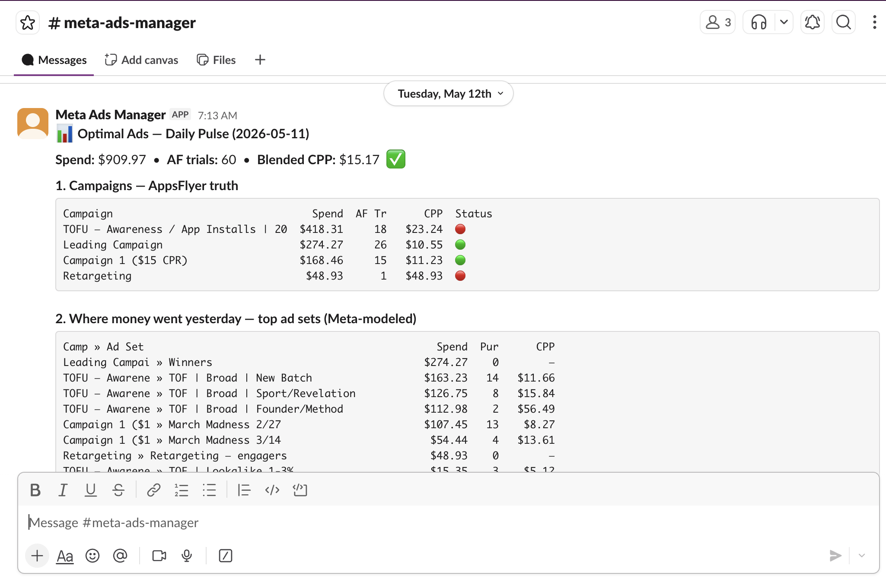Open the Tuesday, May 12th date picker
This screenshot has height=579, width=886.
pos(449,93)
